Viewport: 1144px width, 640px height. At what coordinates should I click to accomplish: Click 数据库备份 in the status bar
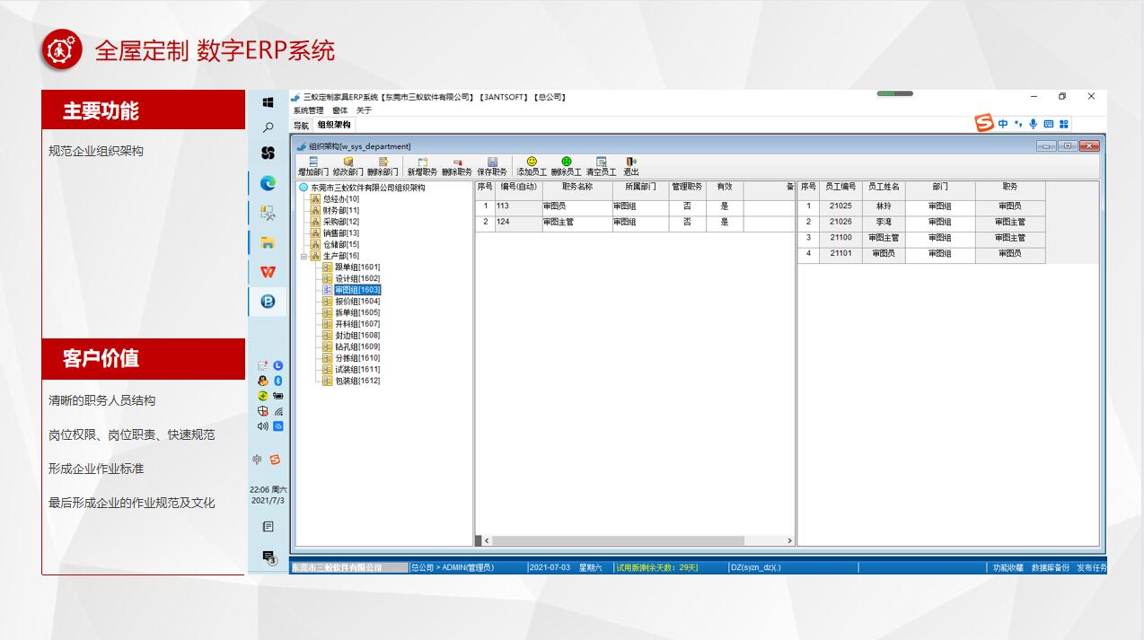point(1050,567)
